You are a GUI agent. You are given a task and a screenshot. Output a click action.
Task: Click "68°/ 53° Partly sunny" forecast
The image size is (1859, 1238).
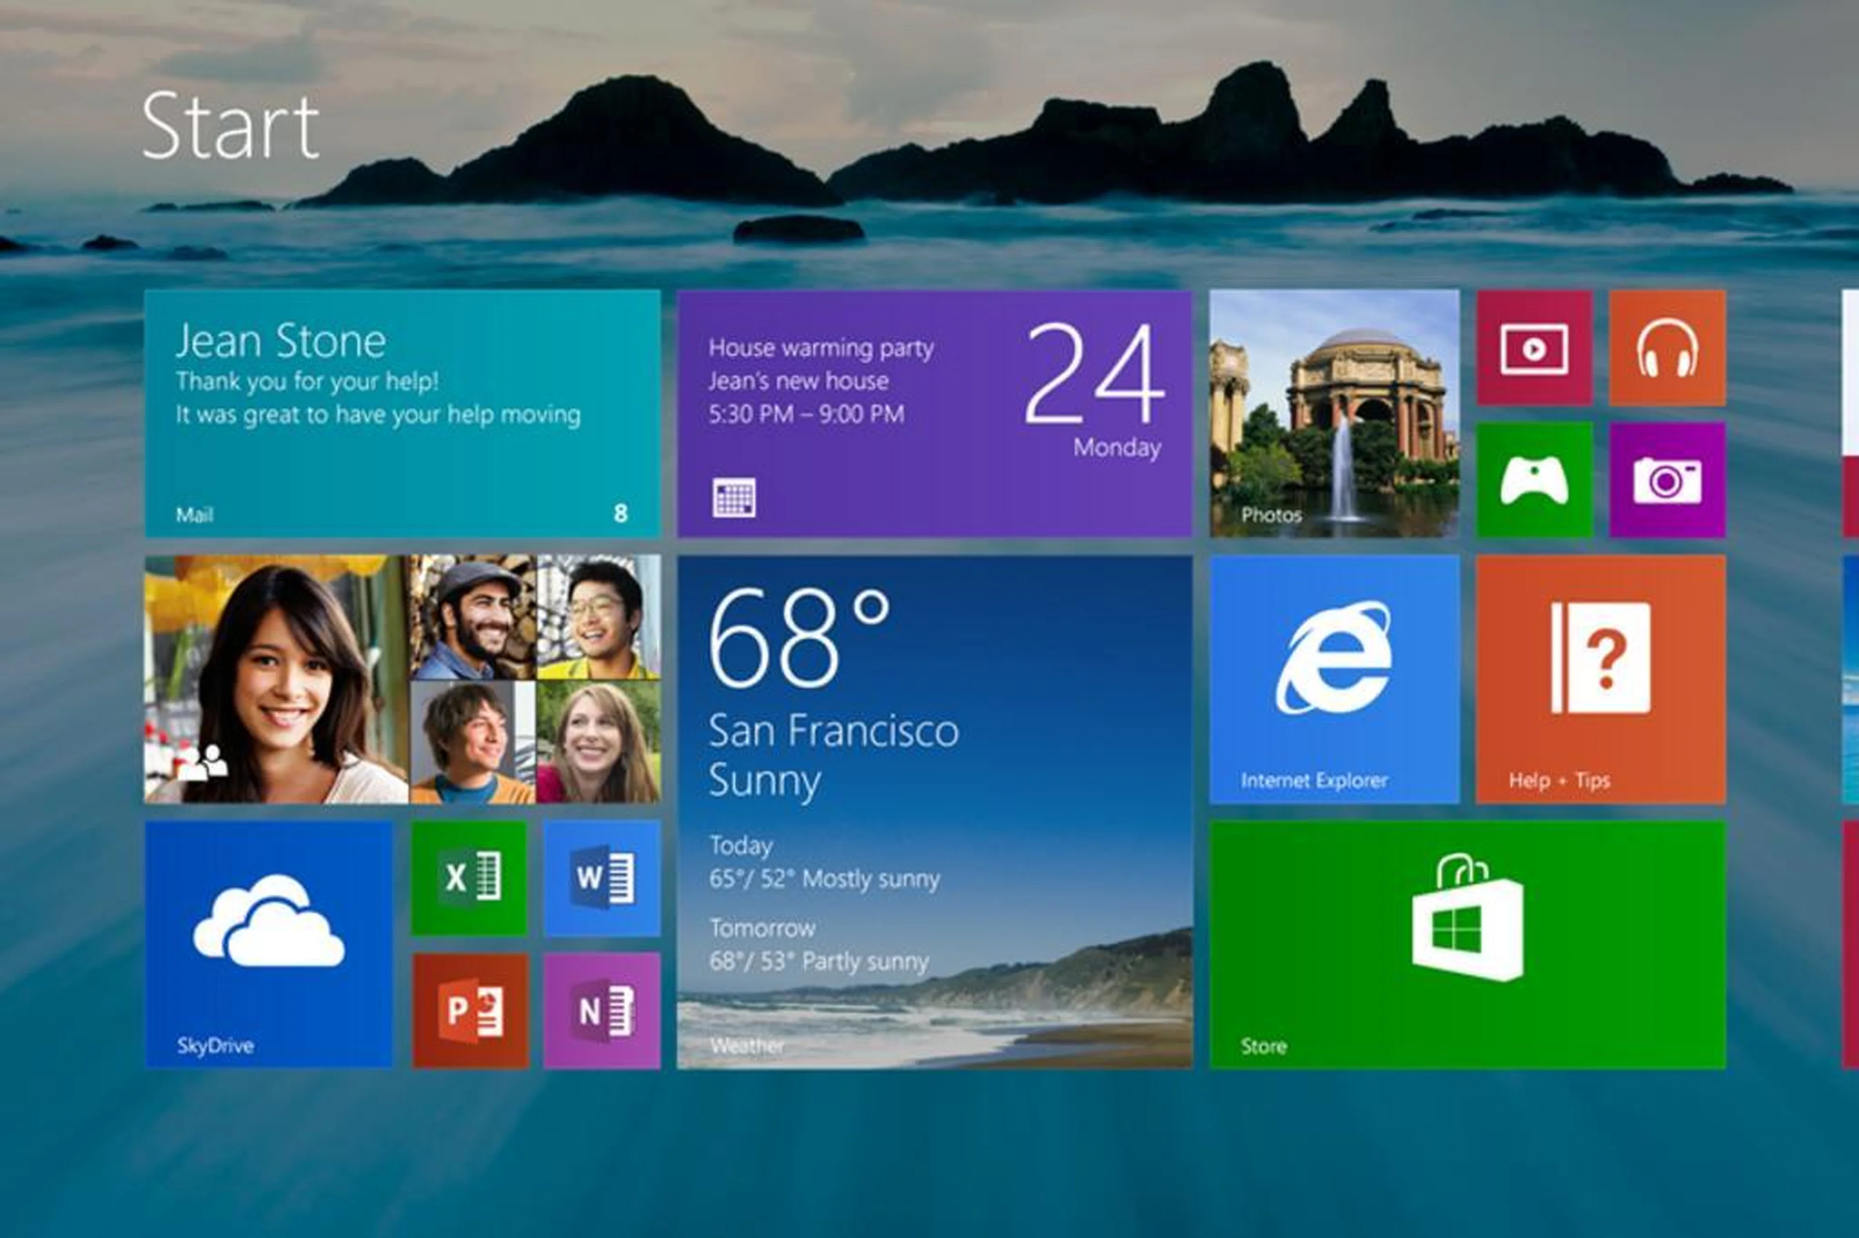click(819, 962)
